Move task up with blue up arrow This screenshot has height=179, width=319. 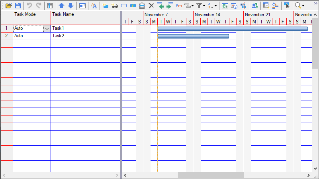[61, 6]
